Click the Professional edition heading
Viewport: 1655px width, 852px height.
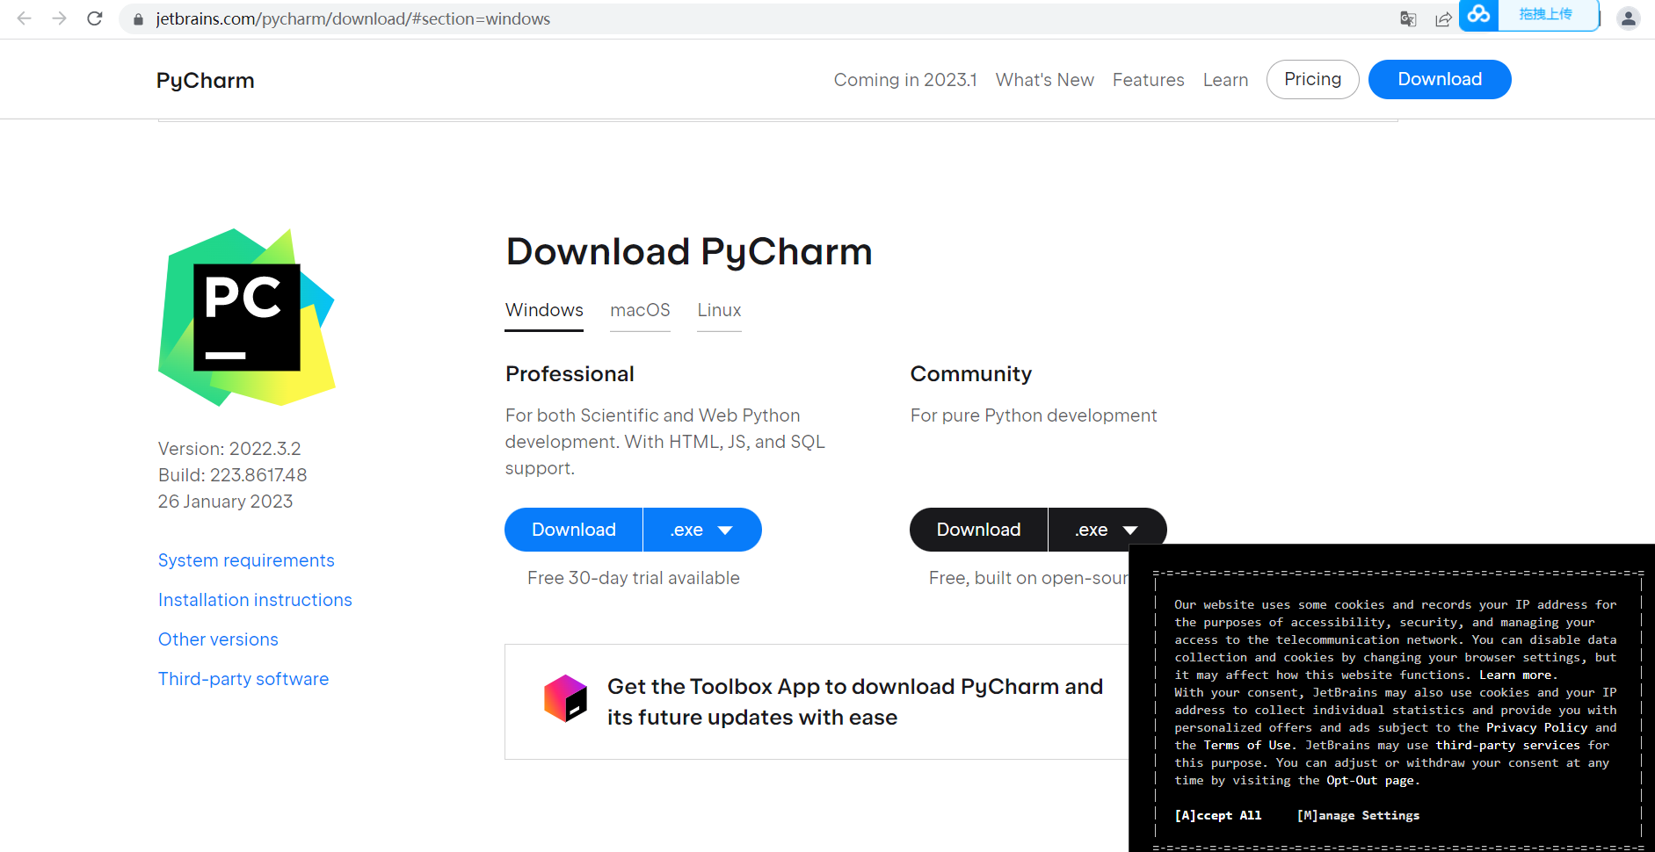(570, 374)
